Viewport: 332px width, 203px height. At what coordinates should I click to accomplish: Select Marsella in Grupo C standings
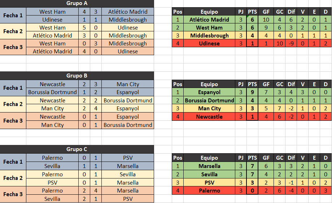209,166
